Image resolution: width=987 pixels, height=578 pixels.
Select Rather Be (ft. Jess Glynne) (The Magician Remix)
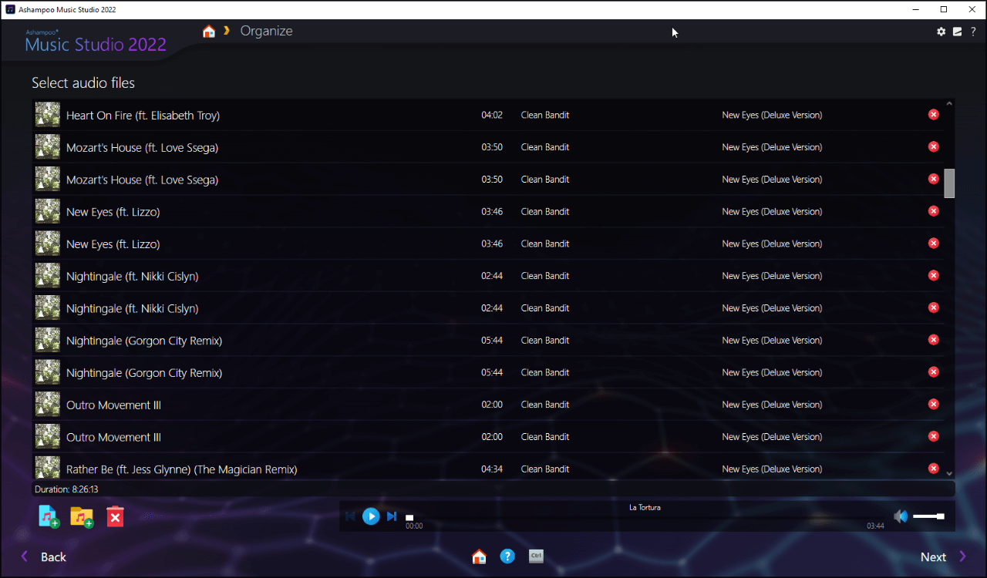tap(181, 469)
